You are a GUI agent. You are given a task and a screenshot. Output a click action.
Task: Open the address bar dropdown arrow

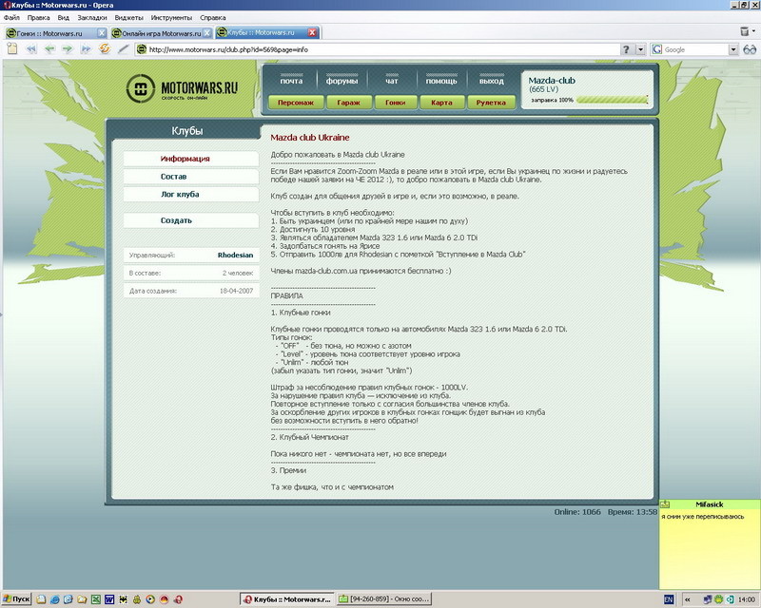(640, 49)
